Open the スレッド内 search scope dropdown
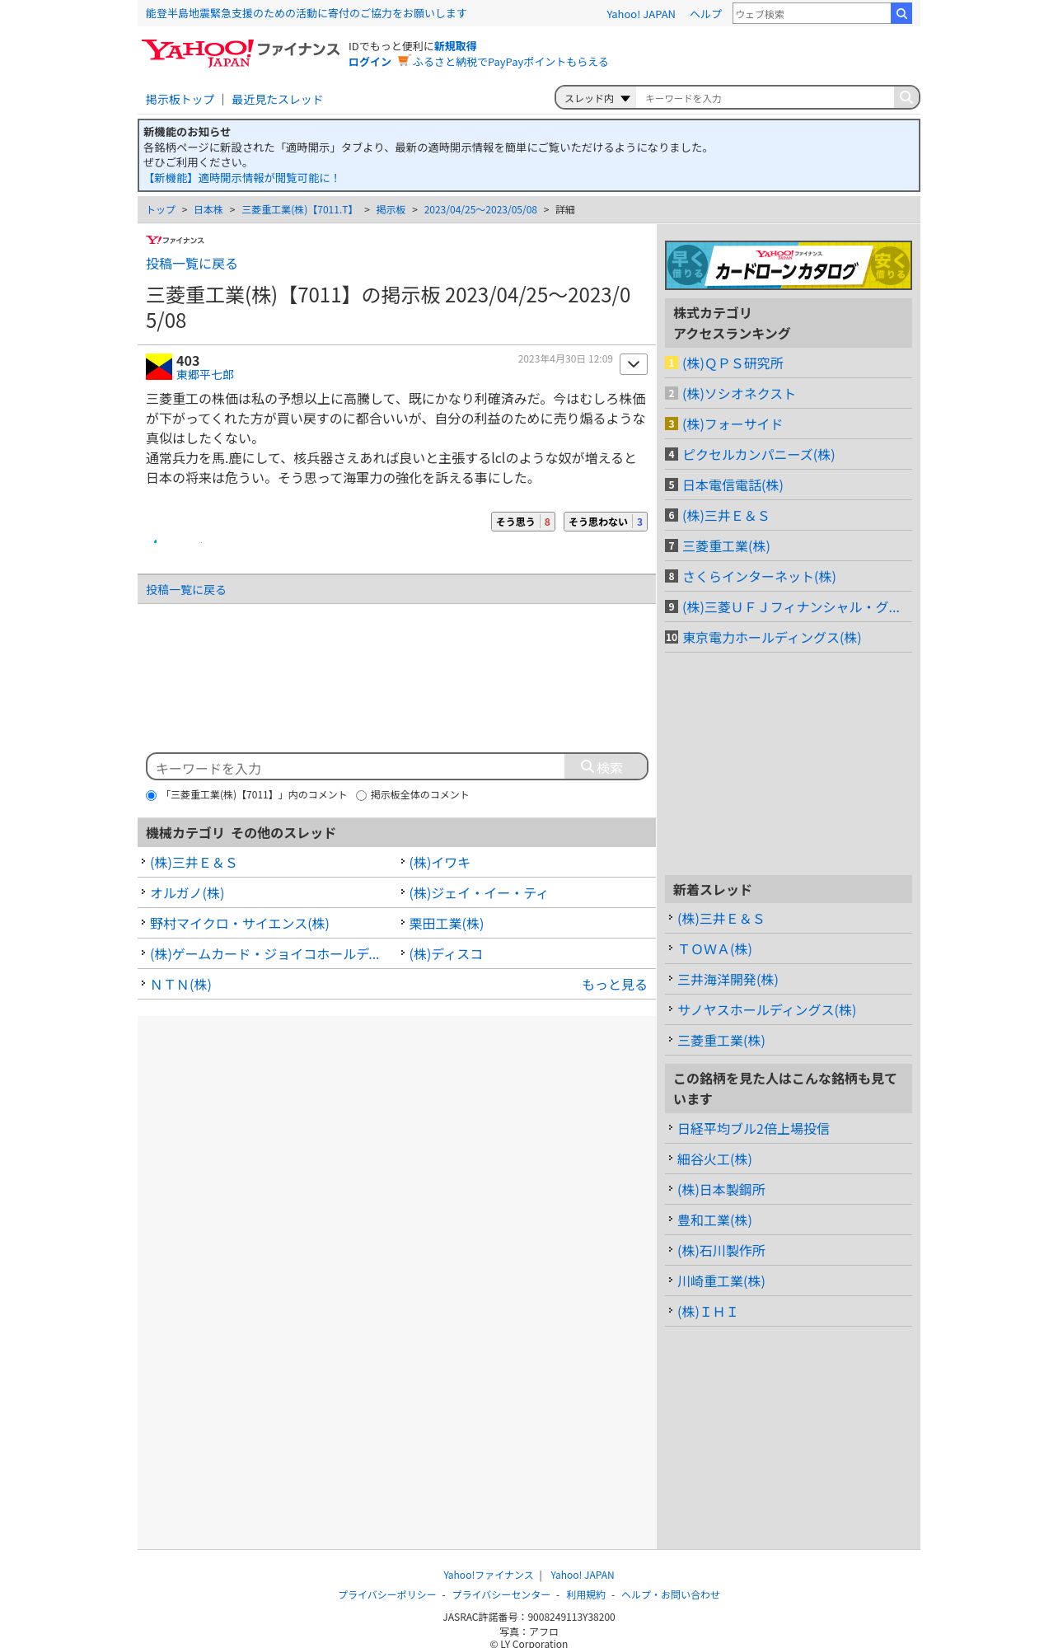This screenshot has height=1648, width=1058. click(597, 98)
